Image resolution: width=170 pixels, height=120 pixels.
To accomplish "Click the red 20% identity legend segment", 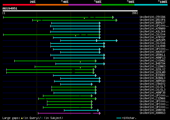I will [19, 5].
